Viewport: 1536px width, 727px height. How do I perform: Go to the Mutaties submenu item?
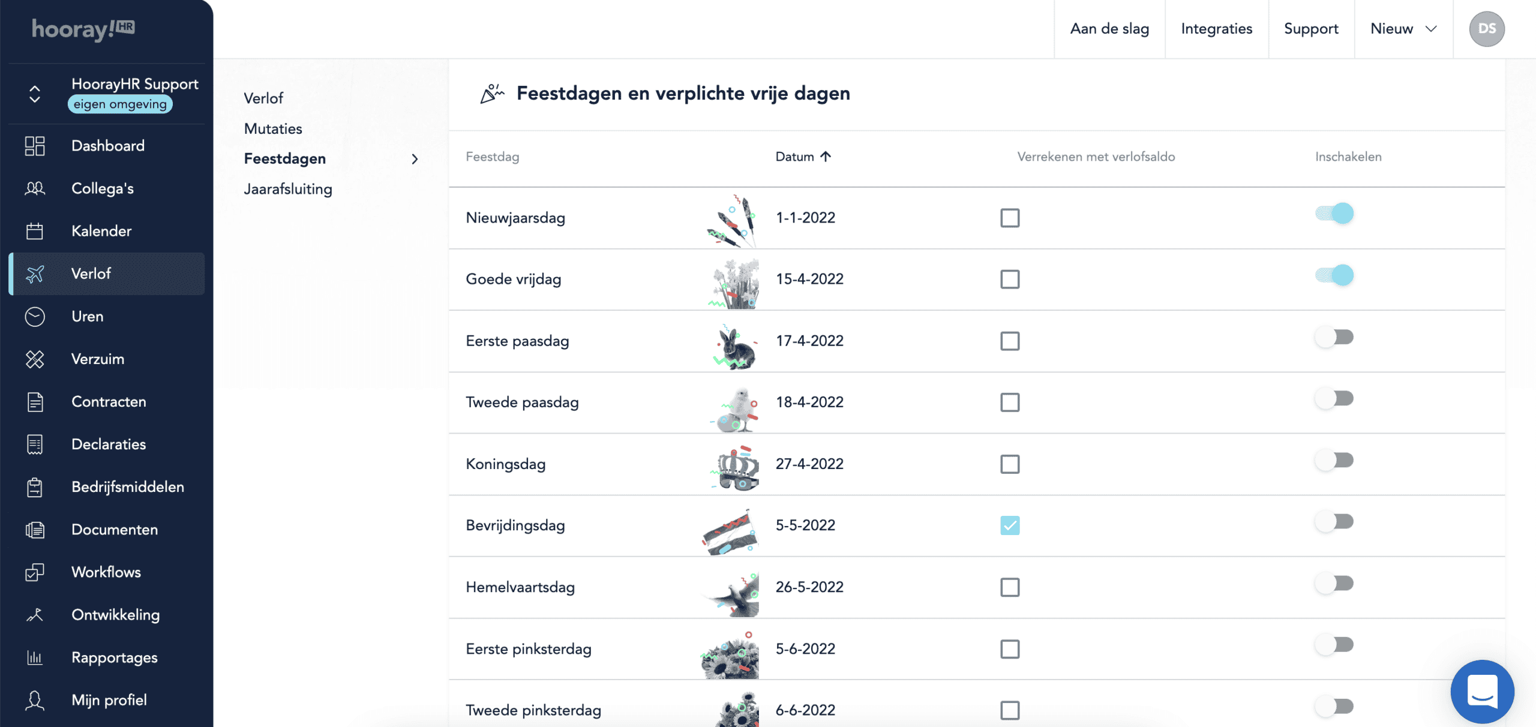pyautogui.click(x=273, y=128)
